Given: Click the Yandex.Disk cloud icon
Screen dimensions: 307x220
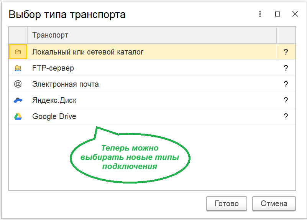Looking at the screenshot, I should [18, 100].
